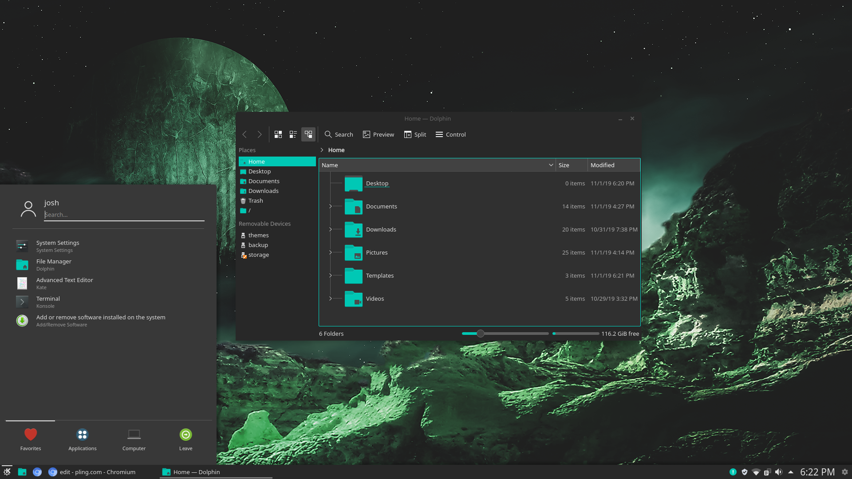The width and height of the screenshot is (852, 479).
Task: Open root folder / in Places
Action: (x=277, y=210)
